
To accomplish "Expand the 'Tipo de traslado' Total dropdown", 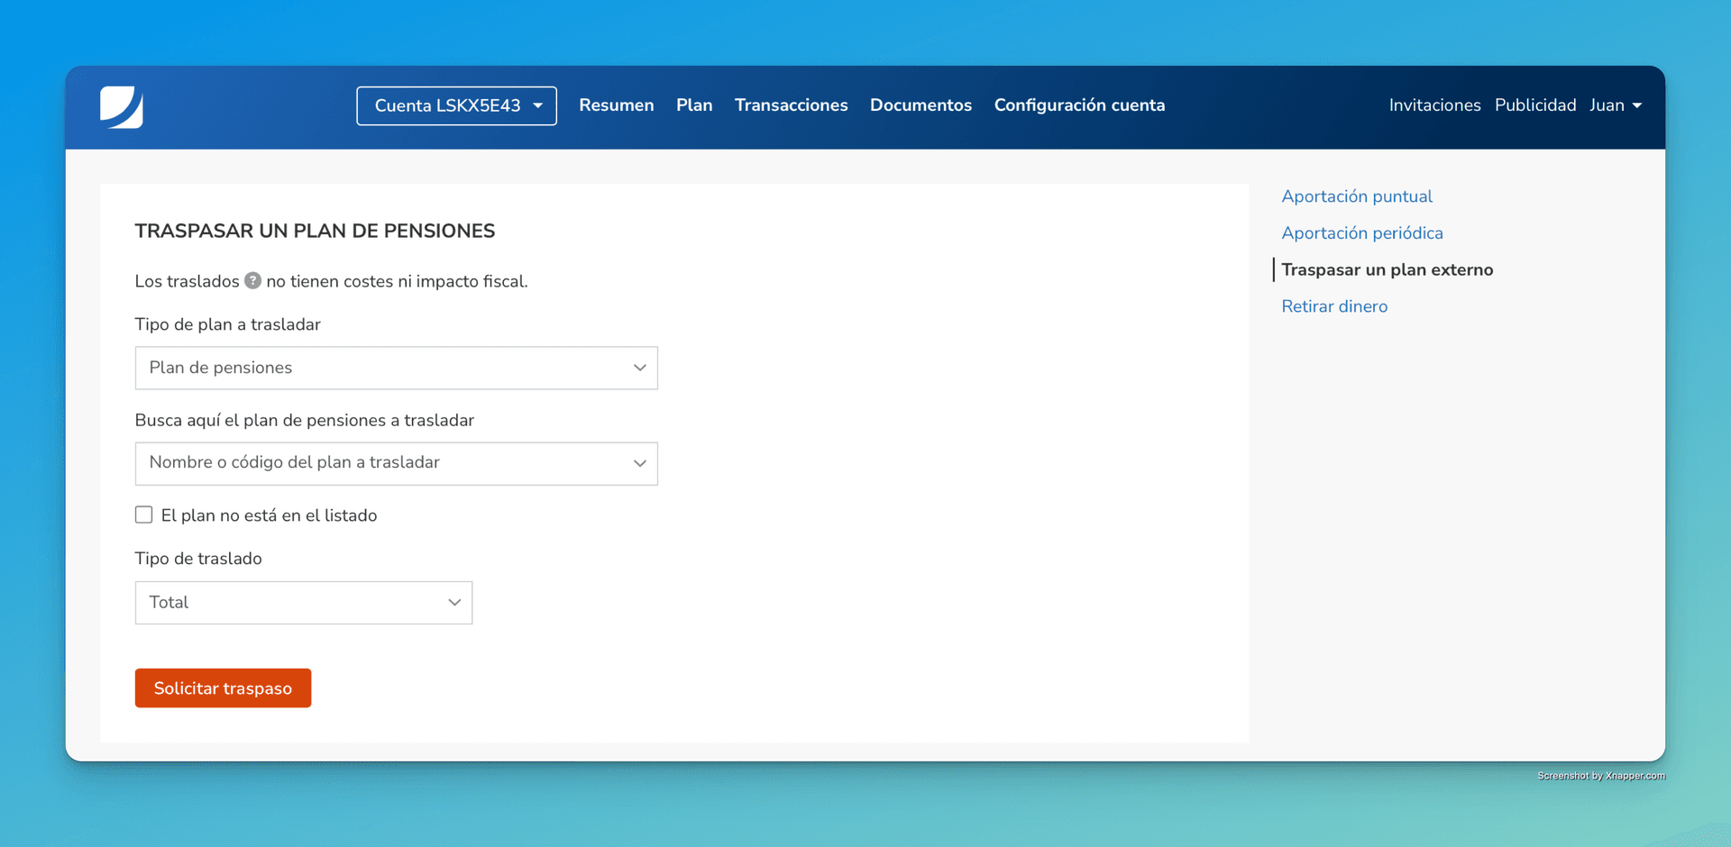I will (304, 602).
